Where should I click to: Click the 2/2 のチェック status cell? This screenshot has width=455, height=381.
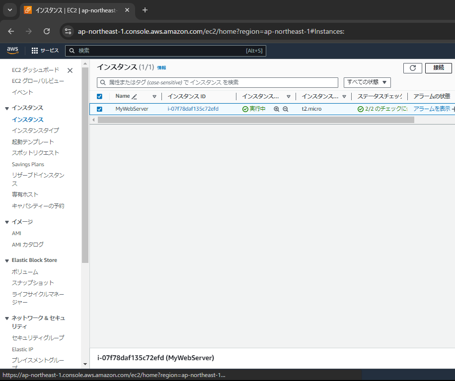[382, 109]
